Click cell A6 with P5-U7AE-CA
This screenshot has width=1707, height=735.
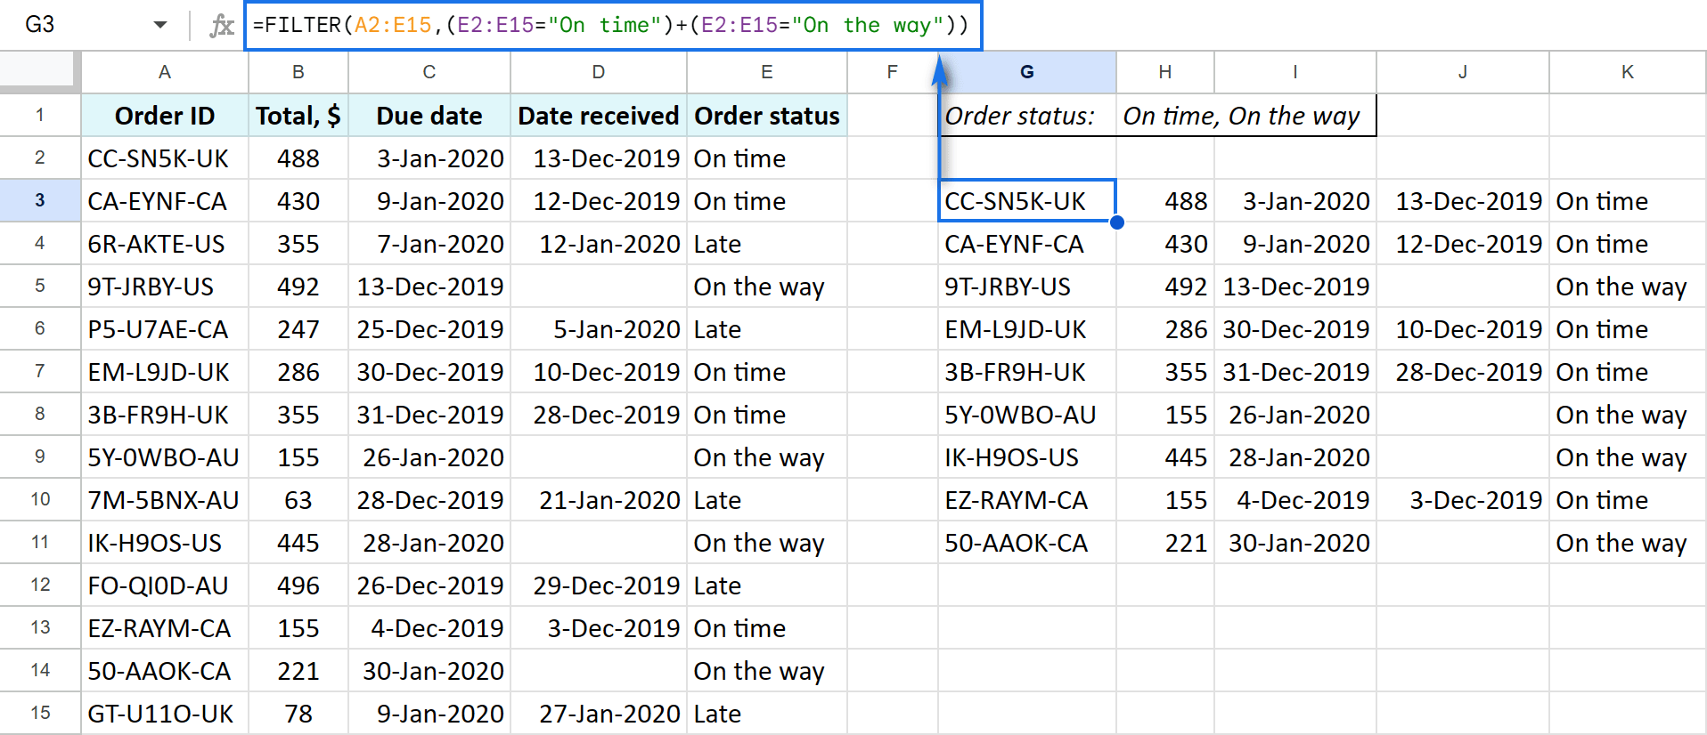165,329
